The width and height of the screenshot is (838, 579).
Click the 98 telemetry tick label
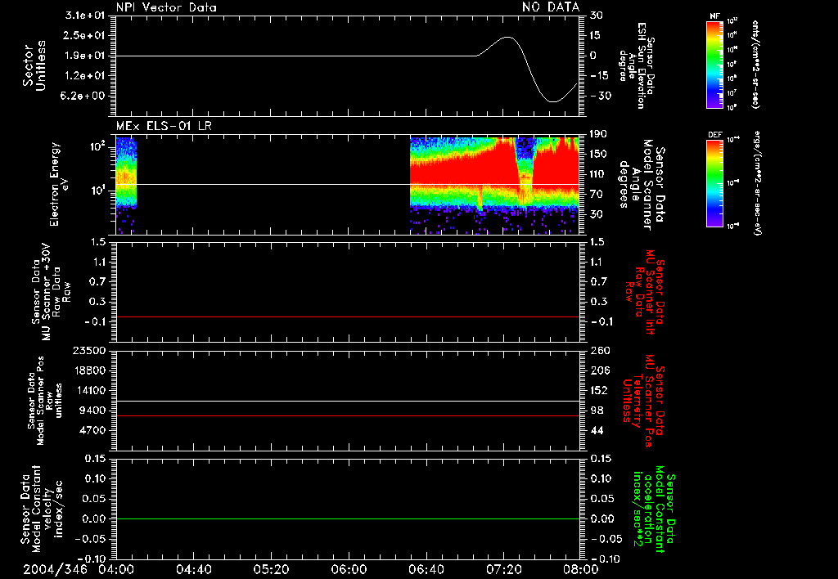tap(597, 411)
